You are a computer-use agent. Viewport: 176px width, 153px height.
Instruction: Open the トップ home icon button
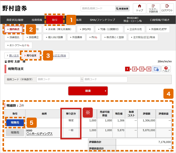139,8
